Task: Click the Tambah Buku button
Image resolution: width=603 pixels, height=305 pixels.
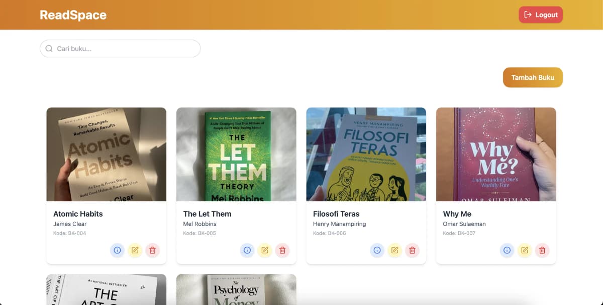Action: point(533,77)
